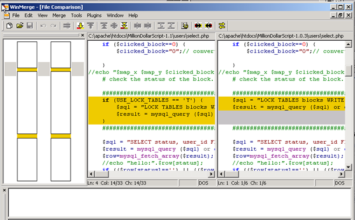Click the Save floppy disk icon

[x=30, y=26]
